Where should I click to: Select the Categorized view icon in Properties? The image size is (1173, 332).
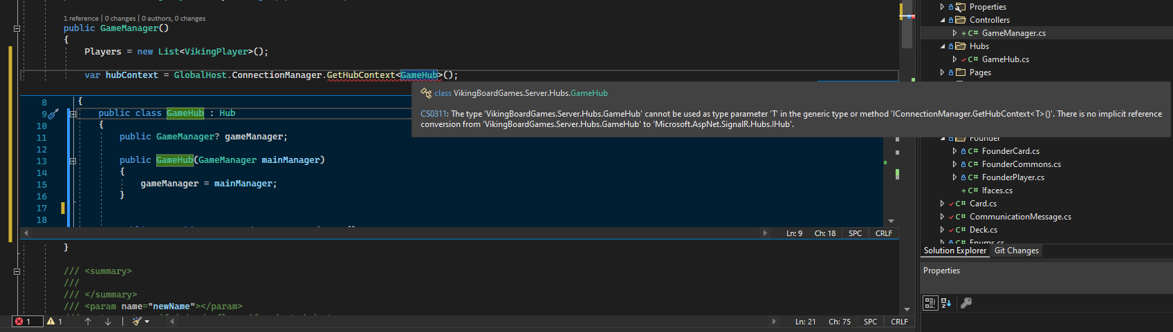(x=930, y=303)
